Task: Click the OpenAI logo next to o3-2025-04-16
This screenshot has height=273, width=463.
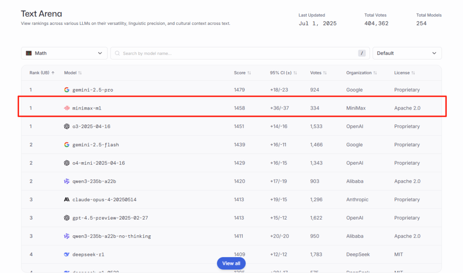Action: pyautogui.click(x=67, y=126)
